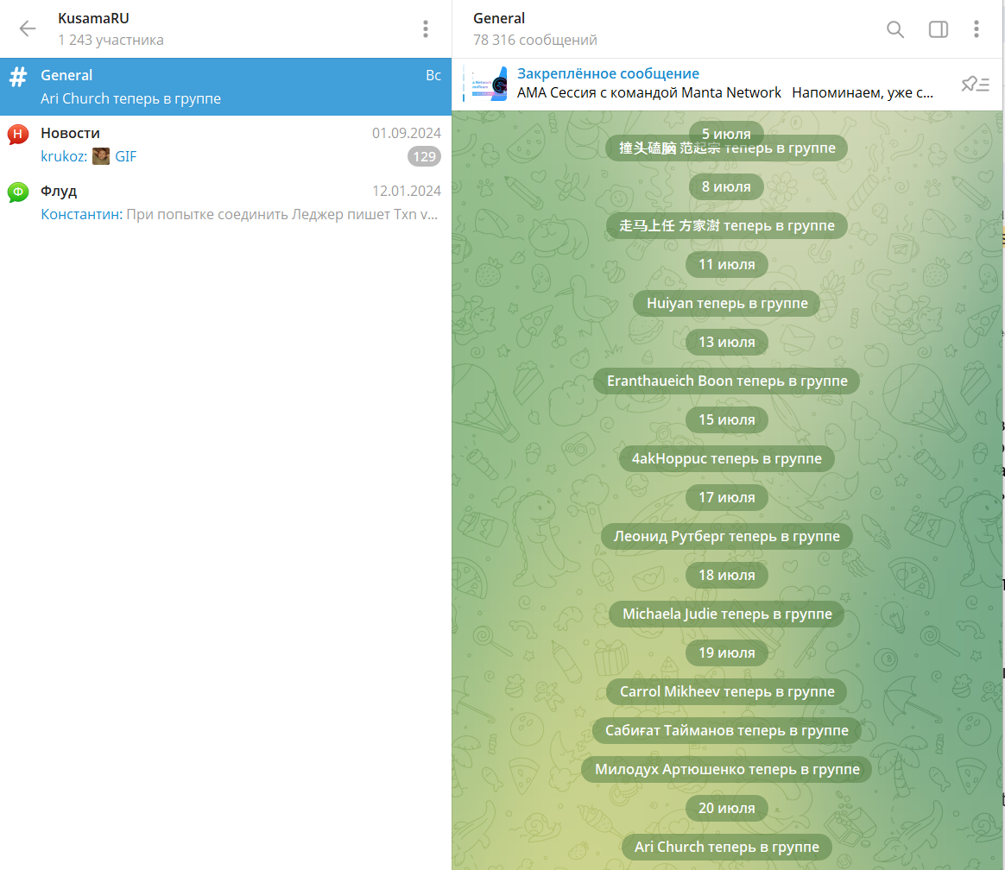Search in the General chat
Image resolution: width=1005 pixels, height=870 pixels.
(895, 28)
